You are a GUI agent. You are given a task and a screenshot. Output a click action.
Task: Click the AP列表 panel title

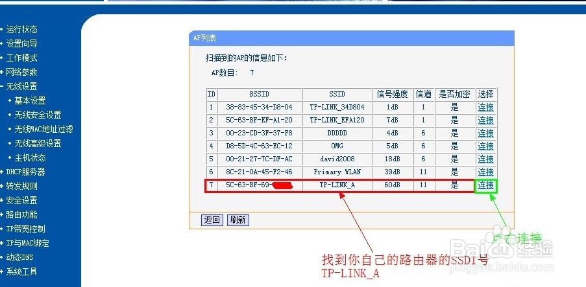pos(205,38)
